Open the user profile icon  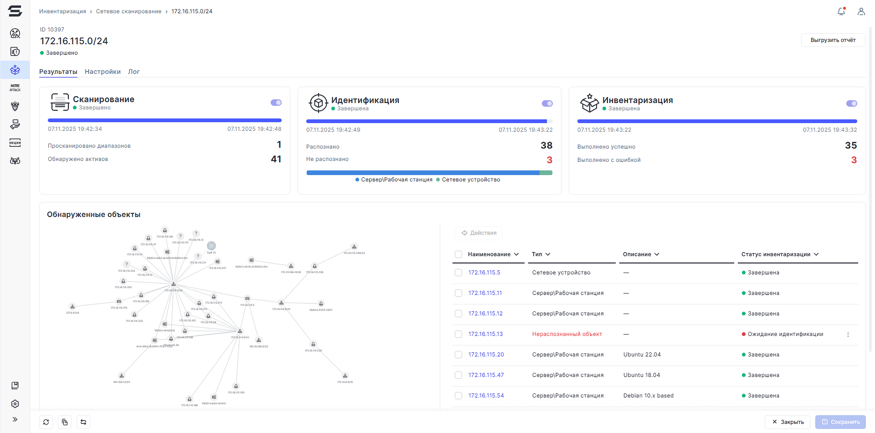[861, 11]
